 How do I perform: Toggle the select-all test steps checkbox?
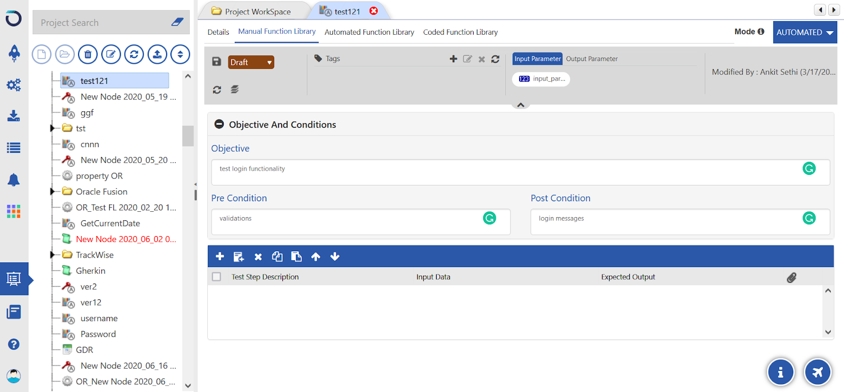216,277
